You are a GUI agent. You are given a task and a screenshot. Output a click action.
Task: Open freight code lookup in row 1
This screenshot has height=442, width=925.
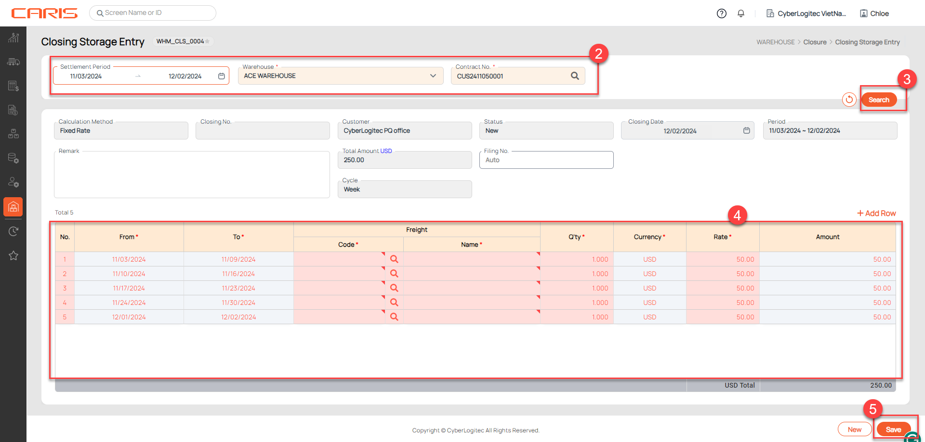pyautogui.click(x=394, y=259)
